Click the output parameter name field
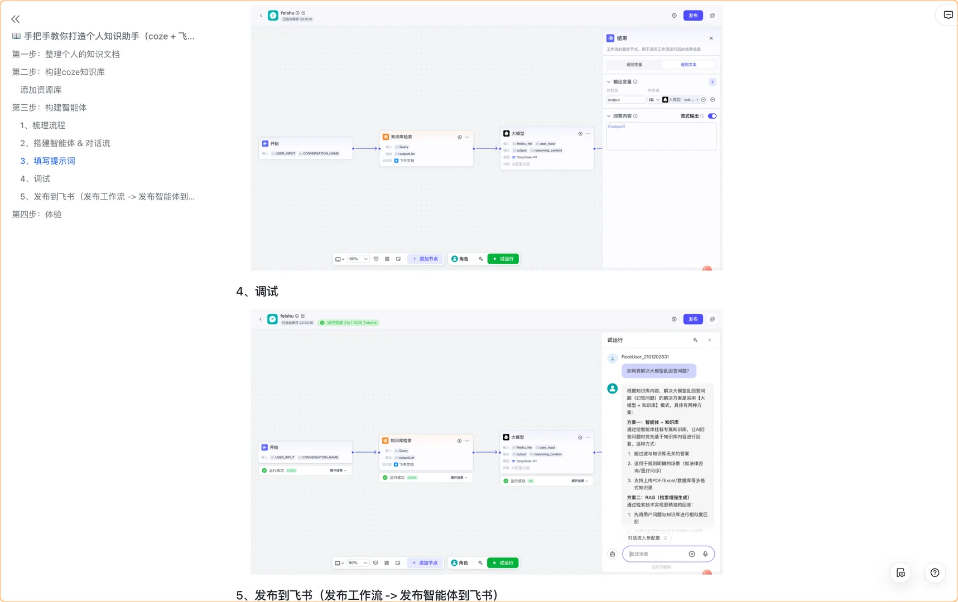 tap(626, 100)
